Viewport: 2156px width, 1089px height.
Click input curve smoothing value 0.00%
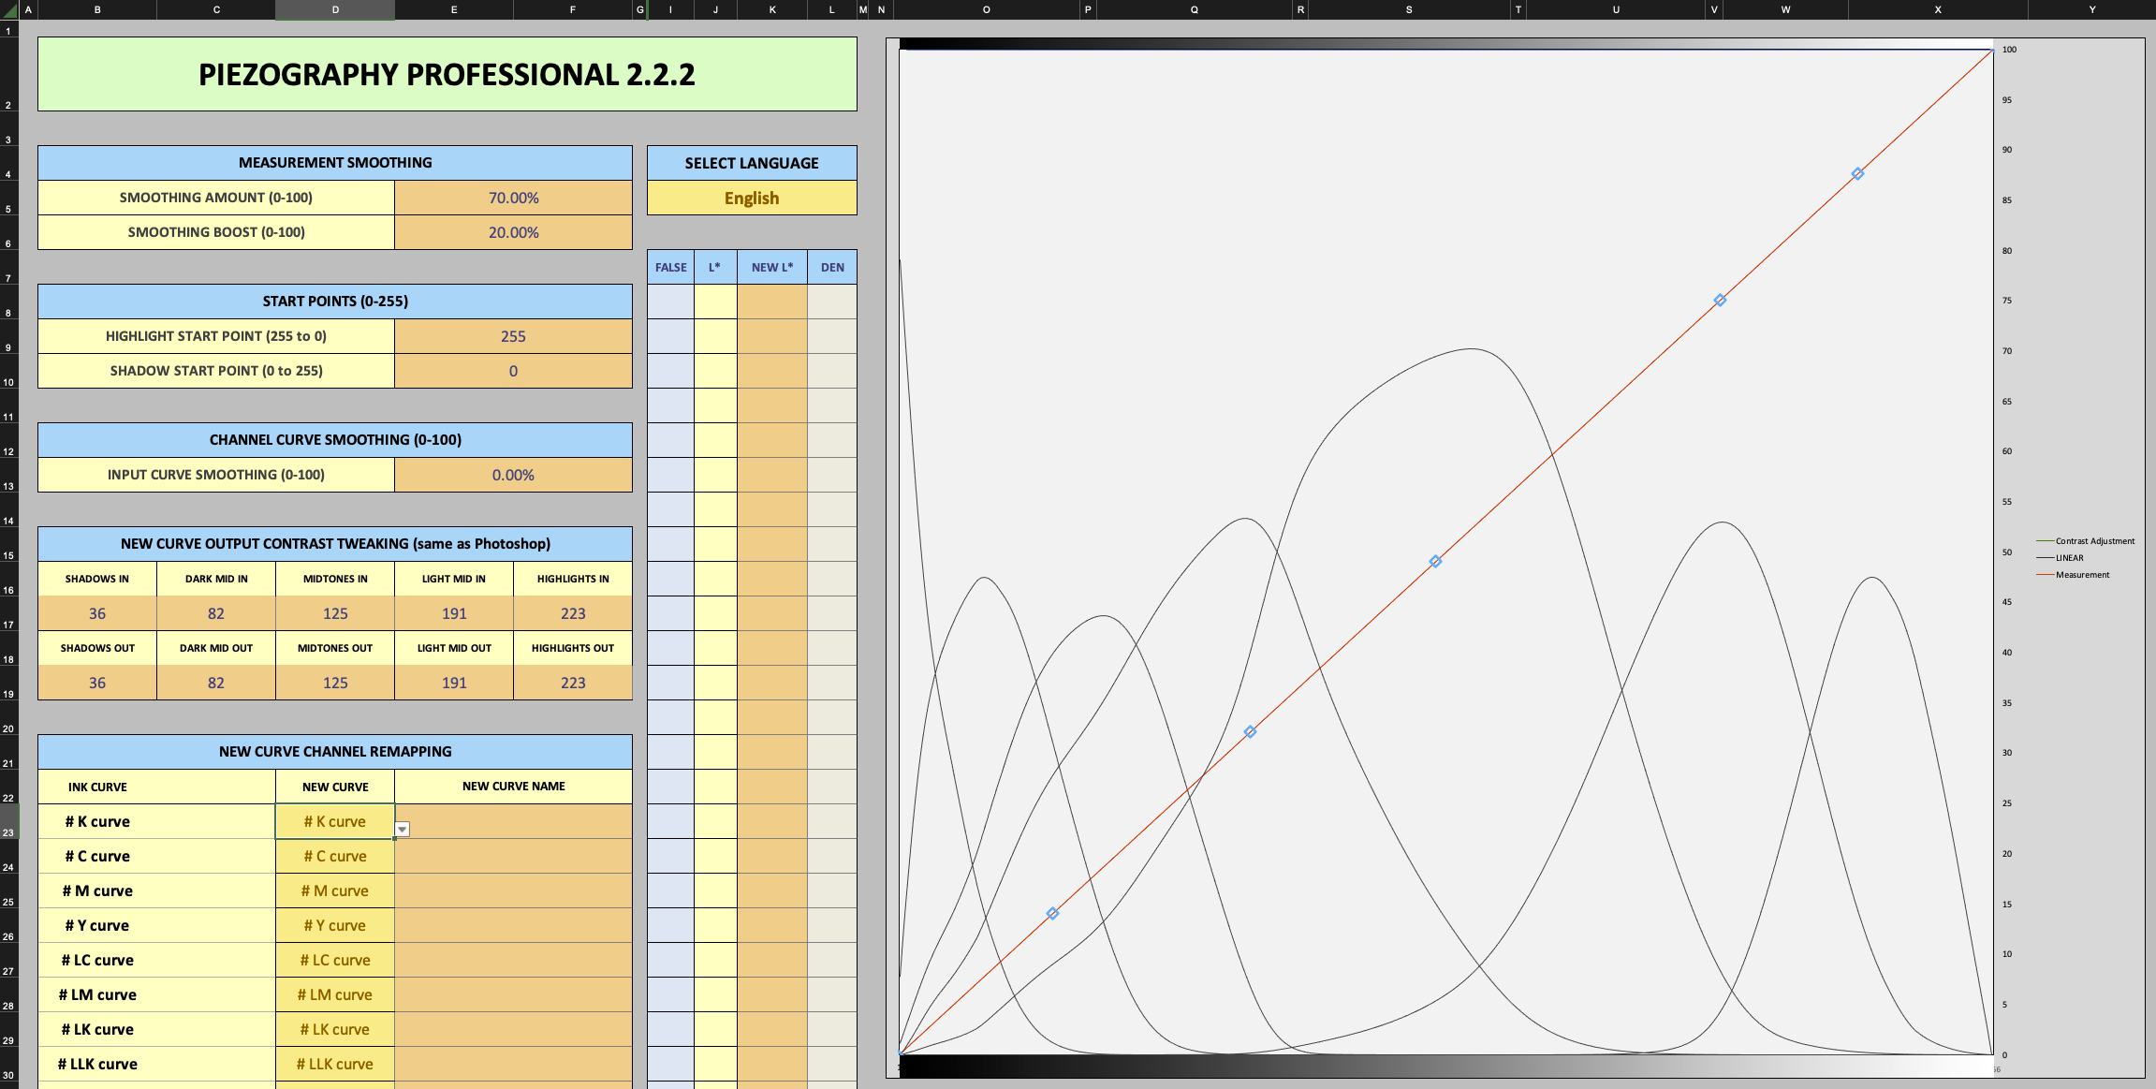513,475
